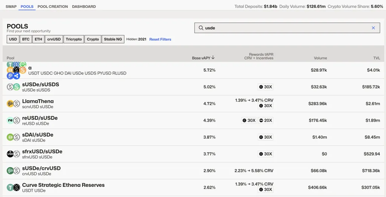Click the LlamaThena token icons
The image size is (386, 197).
[x=13, y=104]
